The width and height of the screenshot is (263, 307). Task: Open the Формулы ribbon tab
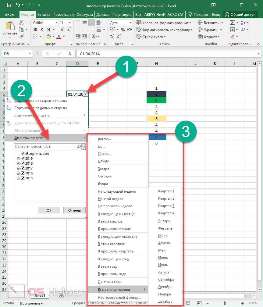click(x=84, y=14)
